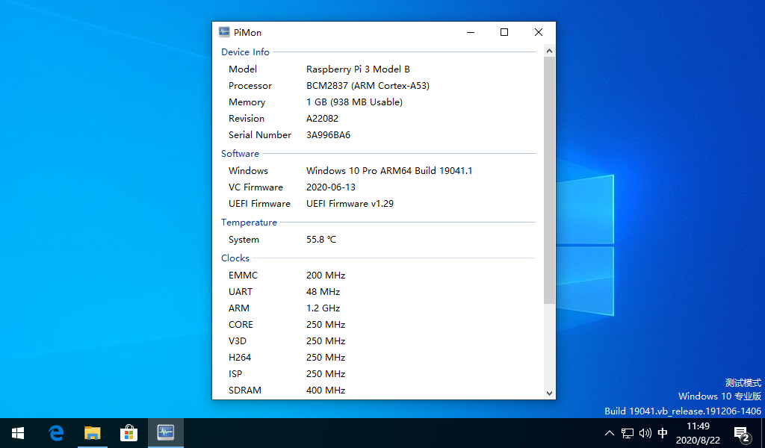The width and height of the screenshot is (765, 448).
Task: Select the system temperature '55.8 °C'
Action: click(x=321, y=240)
